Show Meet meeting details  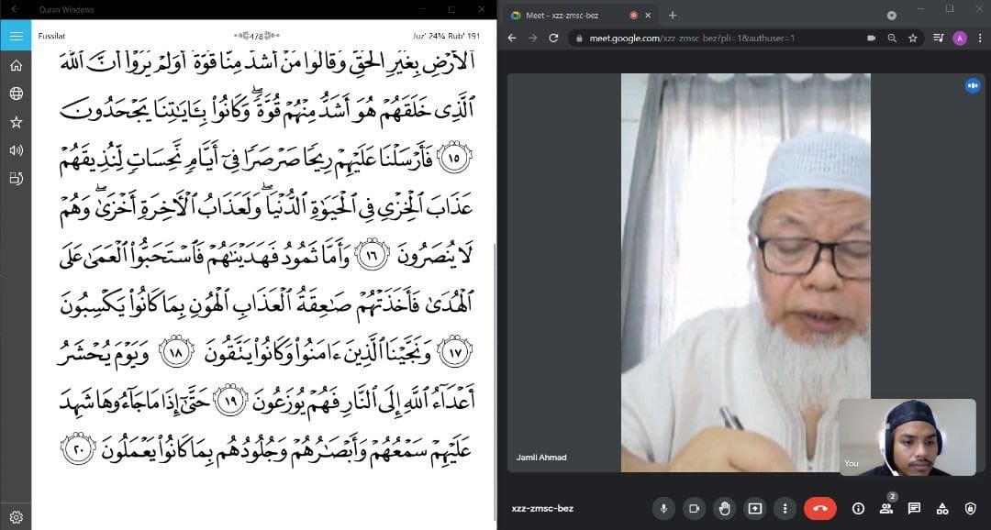pos(858,509)
